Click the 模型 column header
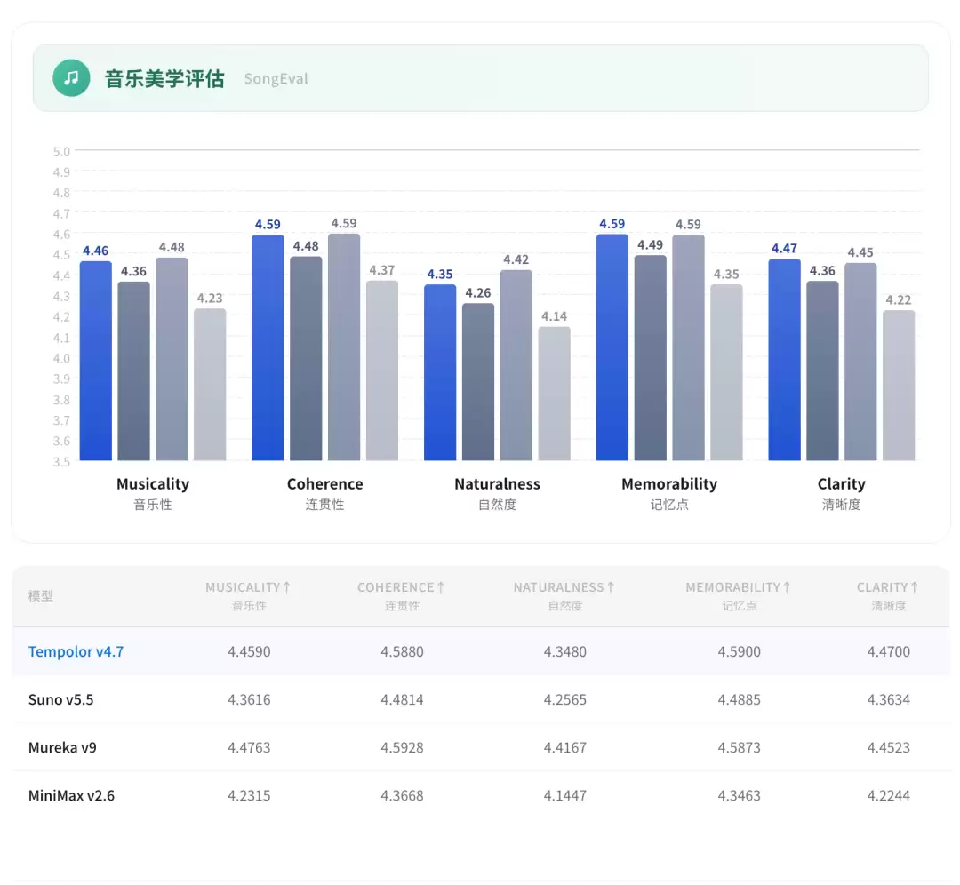960x885 pixels. point(40,595)
